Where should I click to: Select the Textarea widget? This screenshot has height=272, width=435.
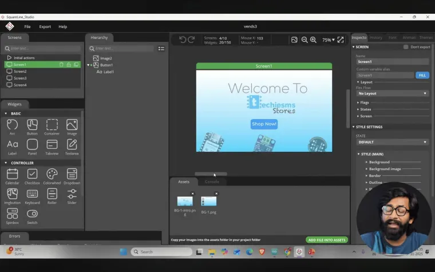[72, 144]
